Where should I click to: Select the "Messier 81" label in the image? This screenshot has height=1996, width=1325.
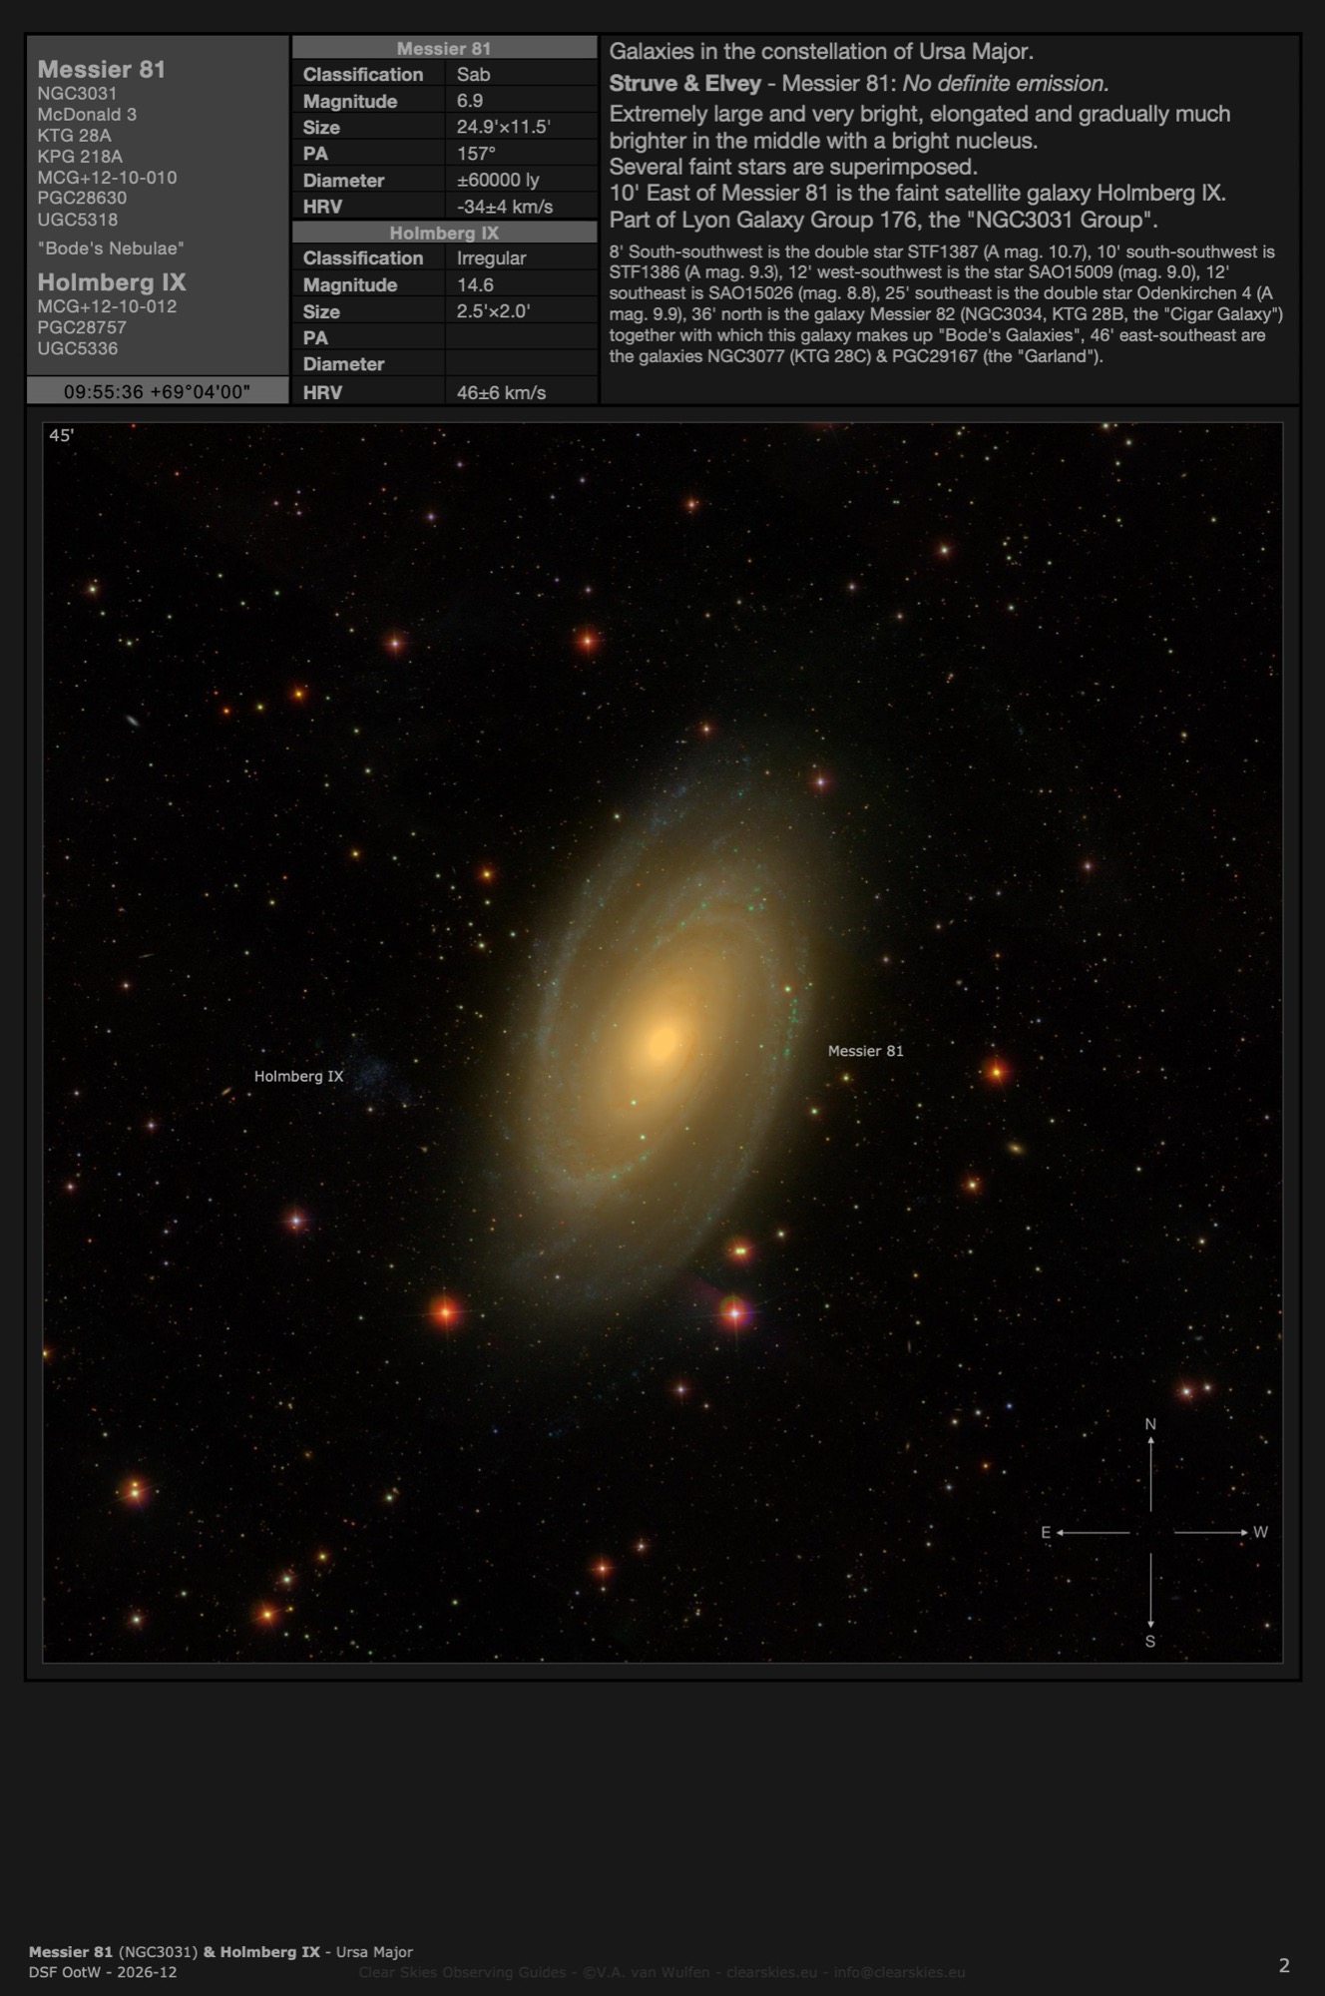(865, 1051)
